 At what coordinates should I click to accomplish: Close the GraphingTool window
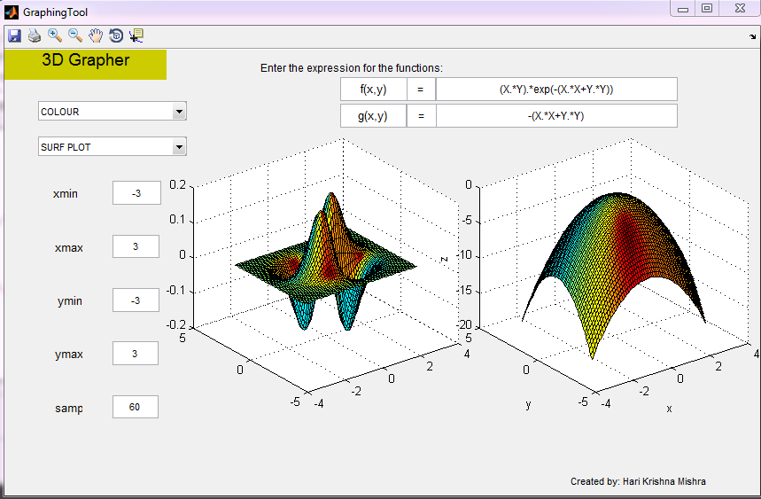point(740,8)
